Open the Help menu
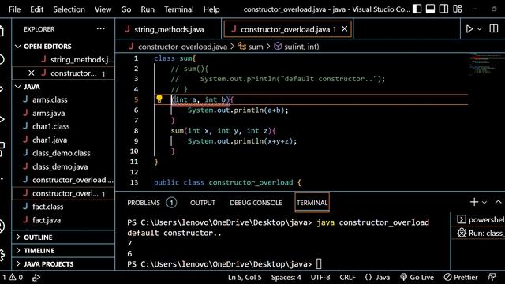 pyautogui.click(x=211, y=9)
